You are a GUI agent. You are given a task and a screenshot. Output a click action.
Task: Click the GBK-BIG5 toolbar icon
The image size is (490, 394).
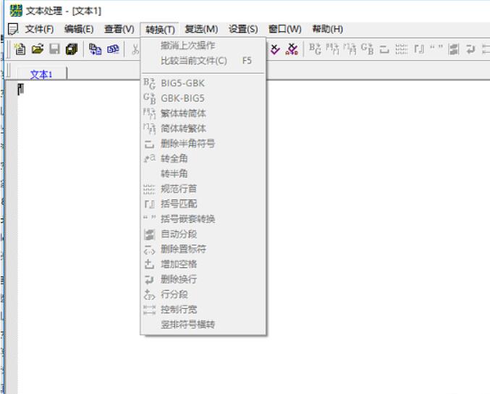[x=367, y=49]
